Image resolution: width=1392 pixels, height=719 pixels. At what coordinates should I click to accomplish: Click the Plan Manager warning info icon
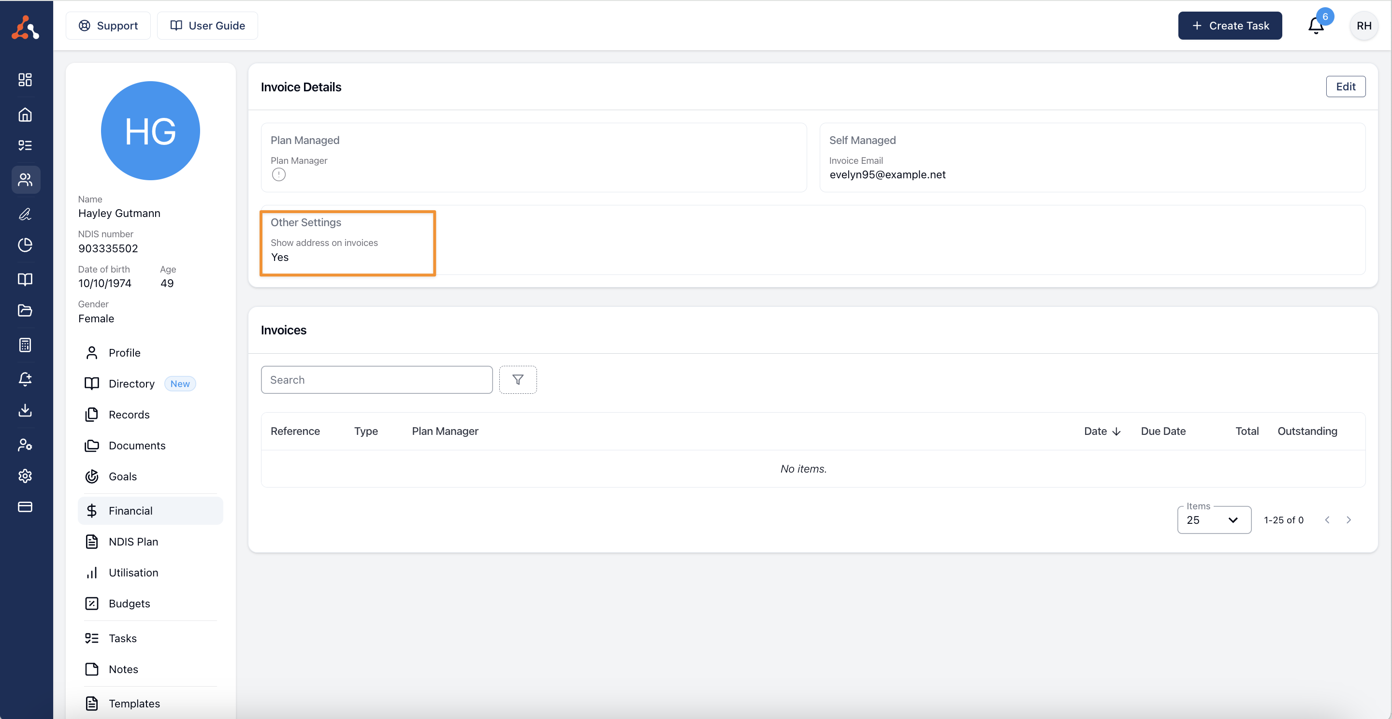278,174
